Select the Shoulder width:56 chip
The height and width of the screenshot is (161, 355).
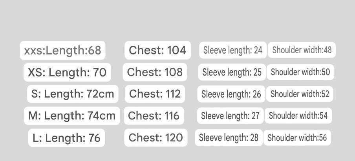point(297,138)
